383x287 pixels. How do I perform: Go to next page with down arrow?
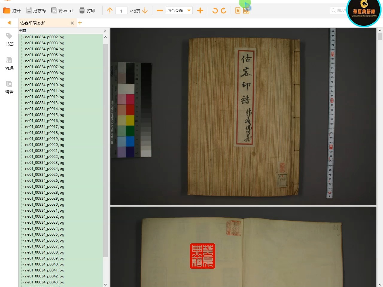point(145,11)
